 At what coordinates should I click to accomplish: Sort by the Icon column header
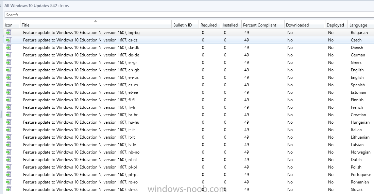12,25
